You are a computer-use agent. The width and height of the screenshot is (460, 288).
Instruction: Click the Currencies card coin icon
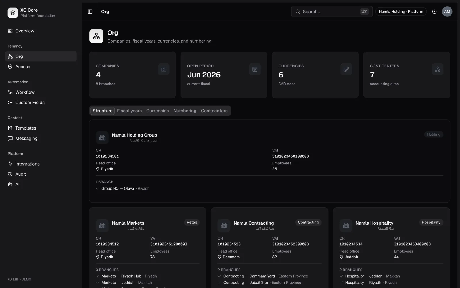(346, 69)
